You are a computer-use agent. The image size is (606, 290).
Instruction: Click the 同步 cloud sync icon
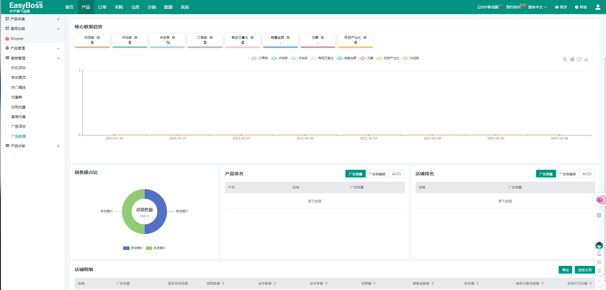(x=557, y=7)
